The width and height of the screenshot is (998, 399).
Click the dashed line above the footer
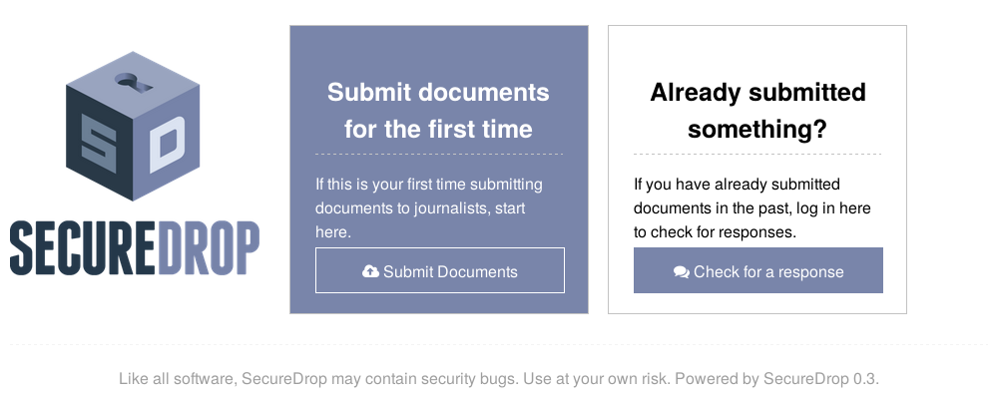[499, 345]
